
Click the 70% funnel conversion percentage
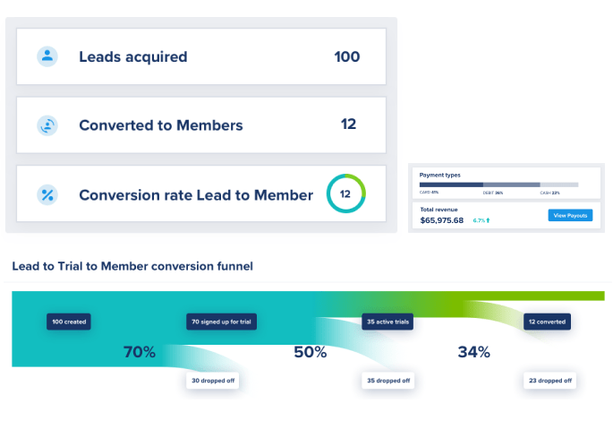(139, 352)
